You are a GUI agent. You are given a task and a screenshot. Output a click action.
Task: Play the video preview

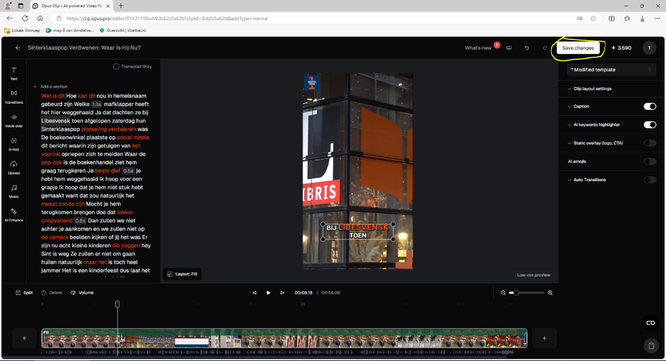(268, 293)
